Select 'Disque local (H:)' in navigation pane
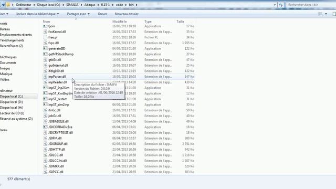The image size is (336, 189). point(12,108)
